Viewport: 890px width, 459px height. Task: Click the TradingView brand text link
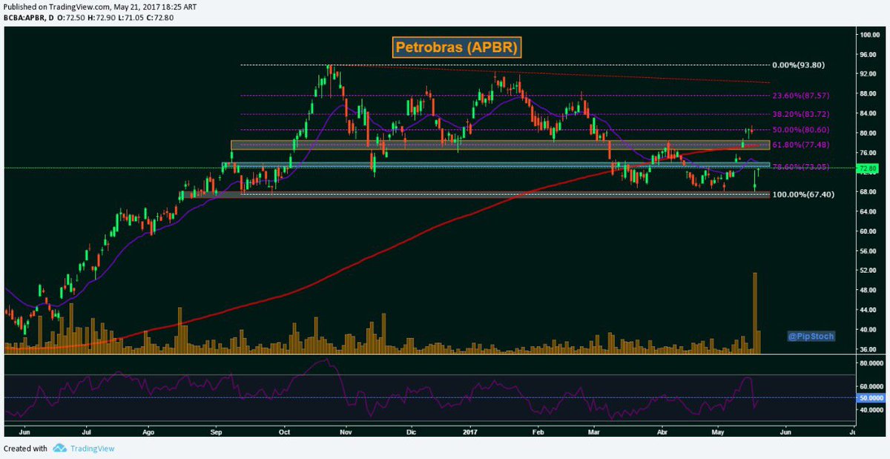(x=93, y=448)
